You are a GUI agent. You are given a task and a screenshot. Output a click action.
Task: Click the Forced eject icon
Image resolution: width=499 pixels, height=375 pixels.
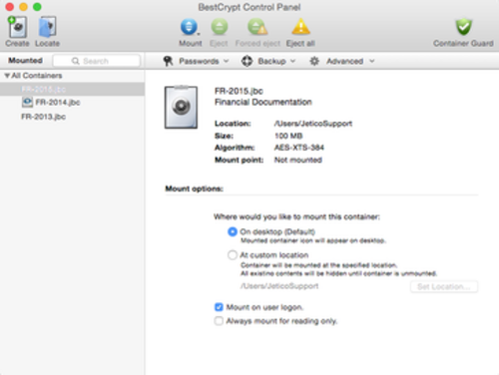(257, 27)
